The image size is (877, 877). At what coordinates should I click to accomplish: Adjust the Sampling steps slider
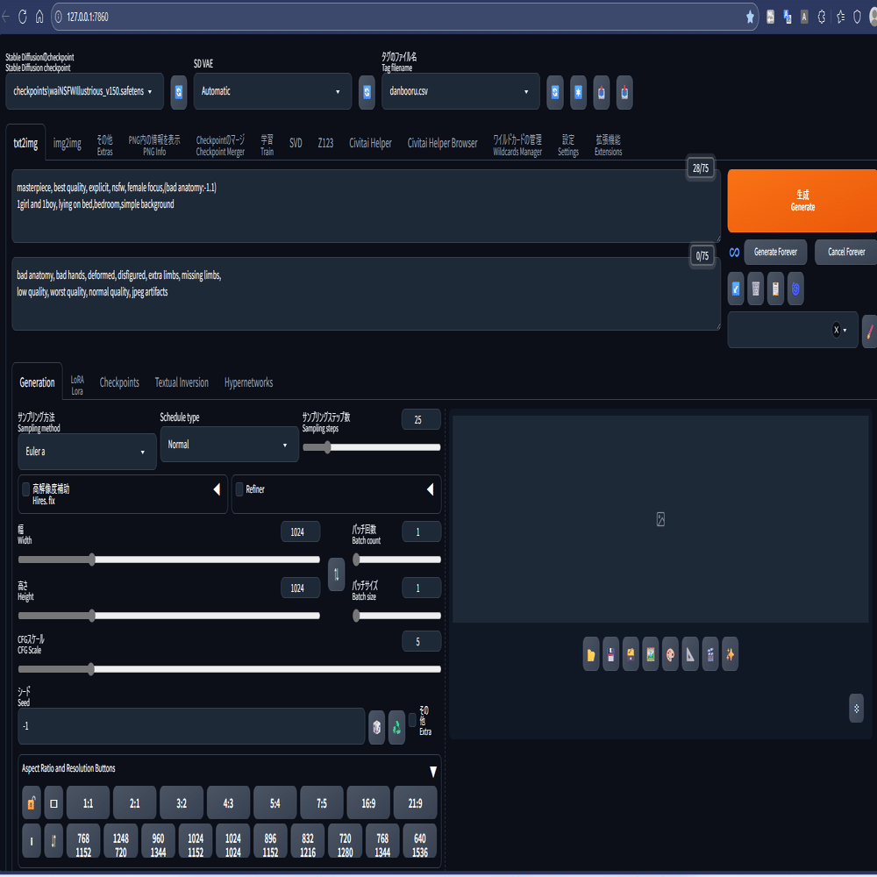point(371,447)
